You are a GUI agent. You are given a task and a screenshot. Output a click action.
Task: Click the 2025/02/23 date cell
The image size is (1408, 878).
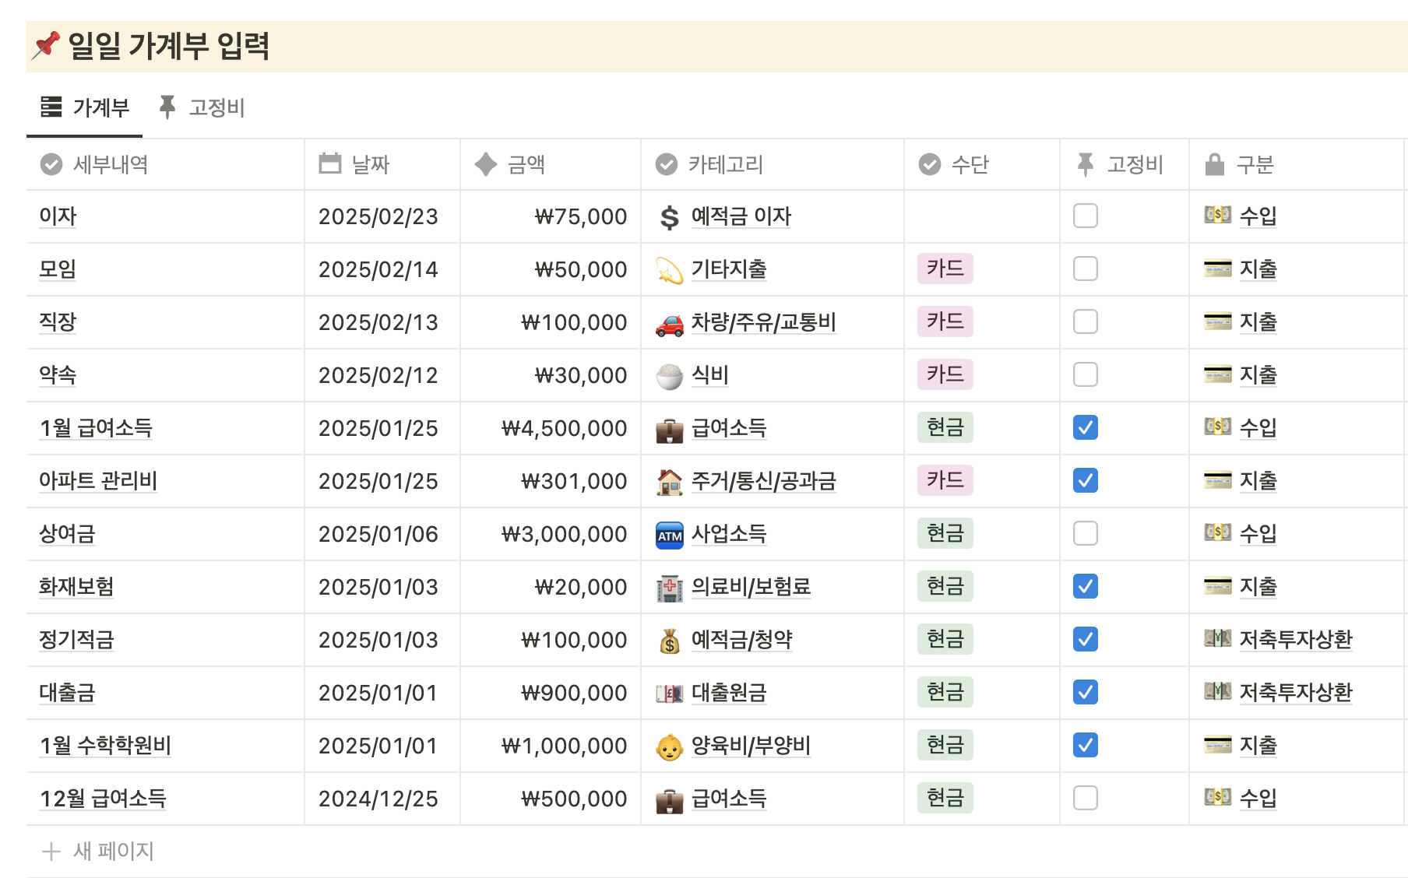click(379, 216)
